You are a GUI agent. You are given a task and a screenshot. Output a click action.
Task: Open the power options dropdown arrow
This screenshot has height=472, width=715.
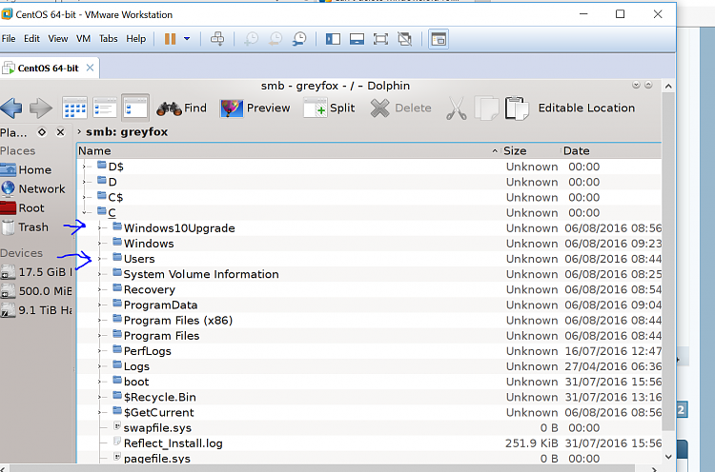(x=187, y=39)
